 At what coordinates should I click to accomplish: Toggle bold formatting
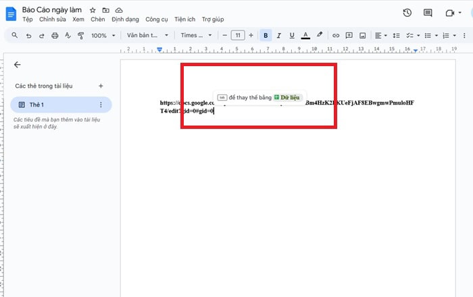266,36
